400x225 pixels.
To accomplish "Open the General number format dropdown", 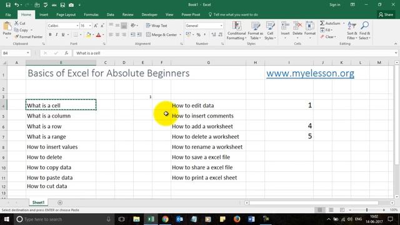I will pos(221,26).
